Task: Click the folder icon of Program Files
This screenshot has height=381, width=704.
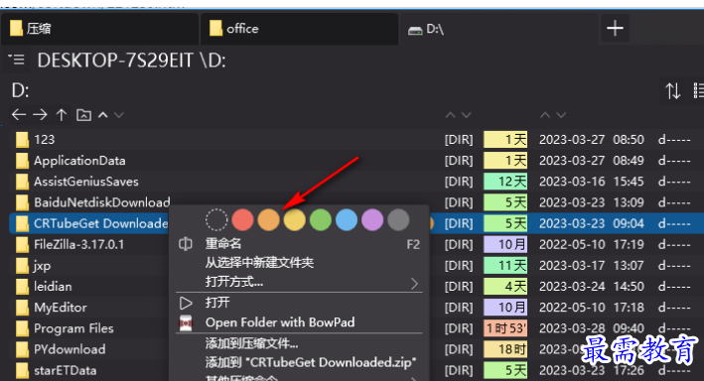Action: click(x=22, y=328)
